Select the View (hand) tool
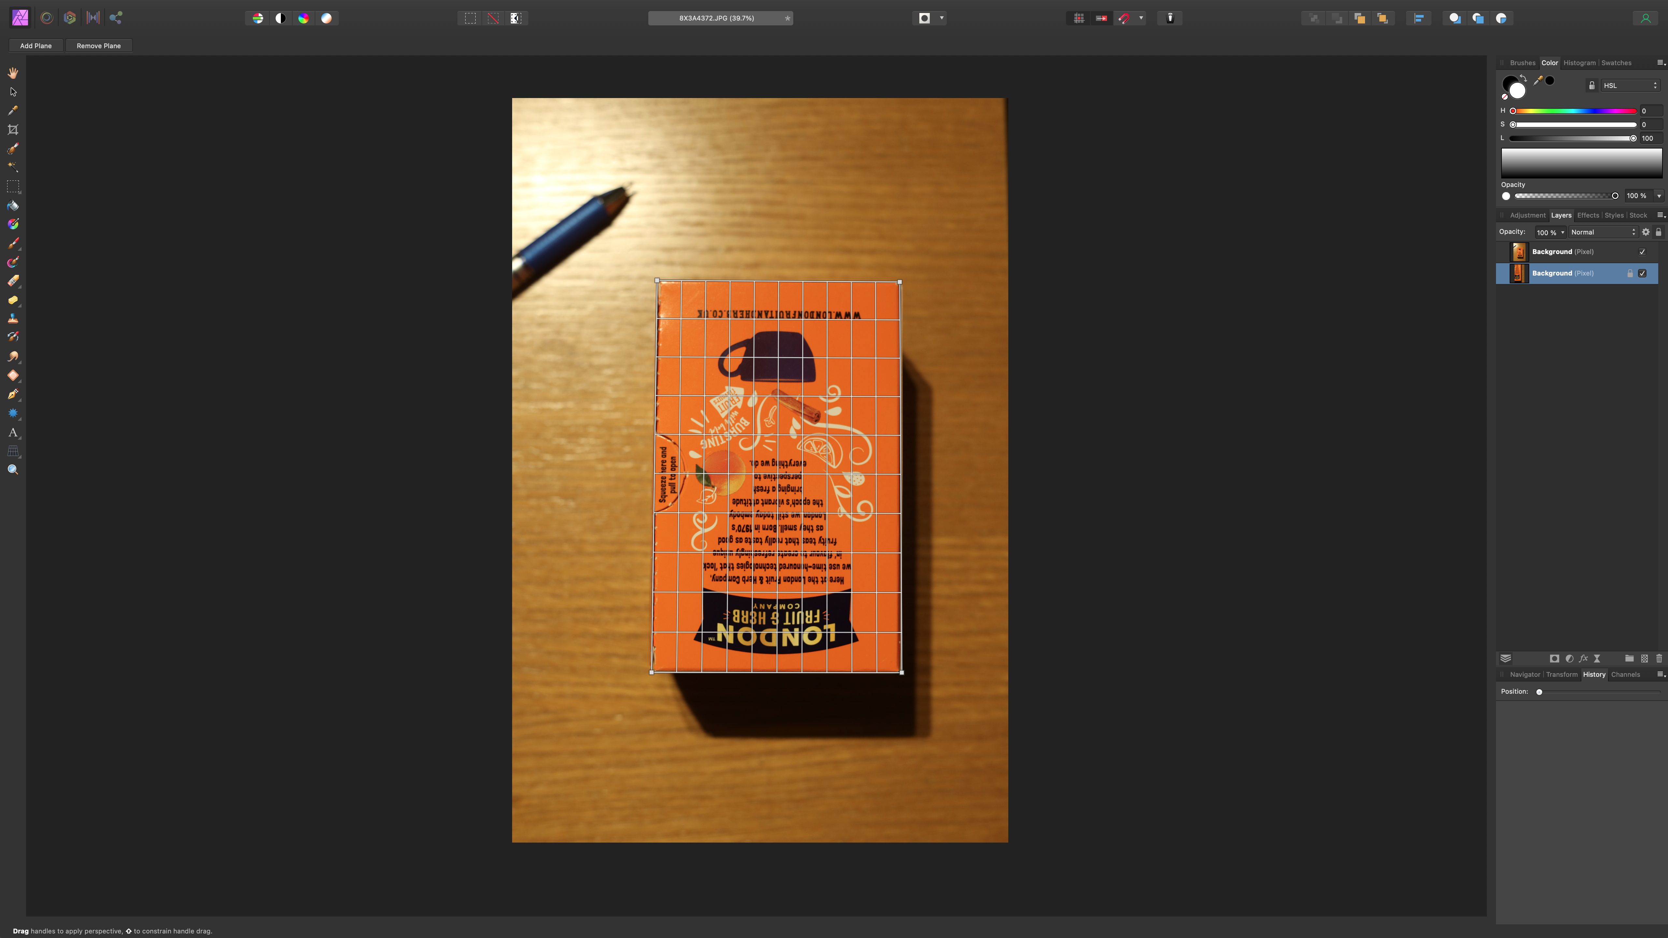 13,73
